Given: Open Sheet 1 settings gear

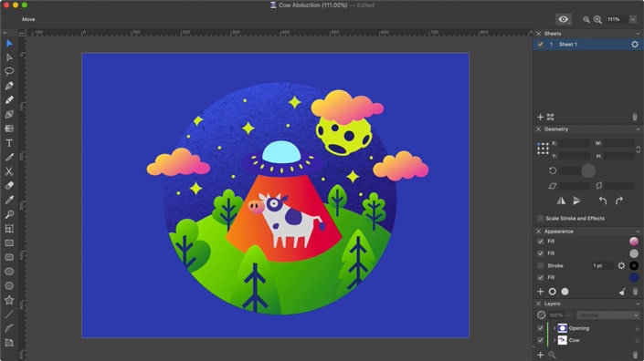Looking at the screenshot, I should (x=635, y=45).
